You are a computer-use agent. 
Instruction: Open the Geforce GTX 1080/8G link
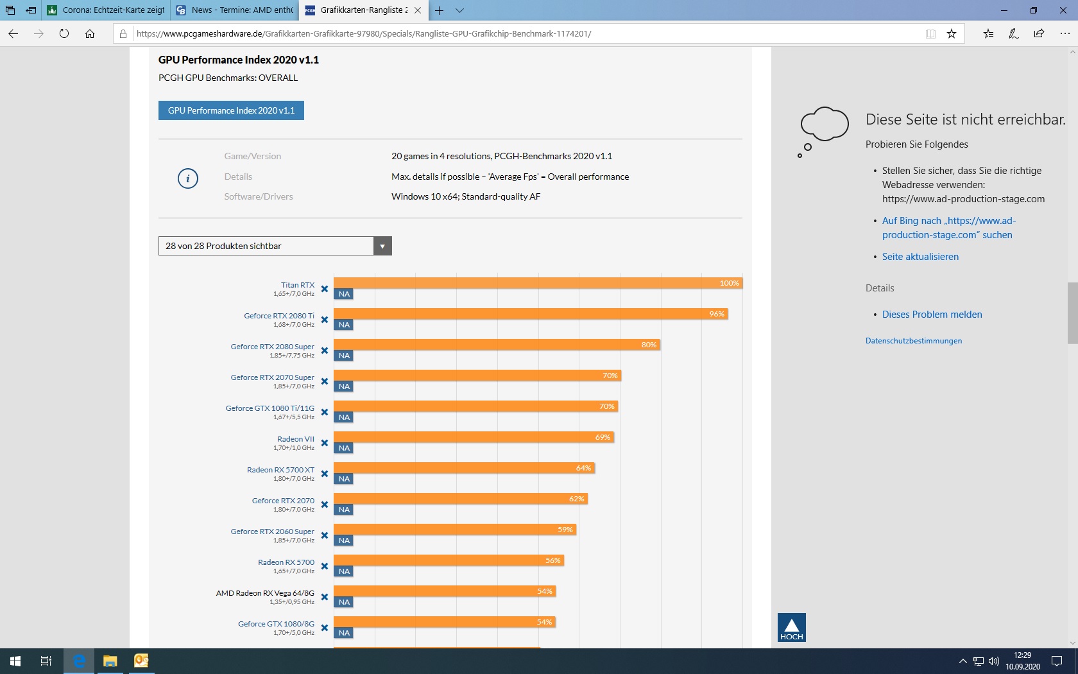coord(276,624)
